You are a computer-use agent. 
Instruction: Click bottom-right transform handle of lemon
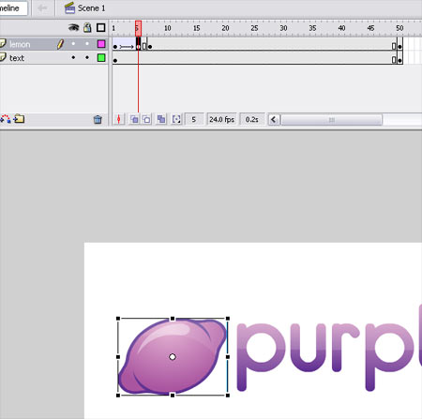[x=228, y=396]
